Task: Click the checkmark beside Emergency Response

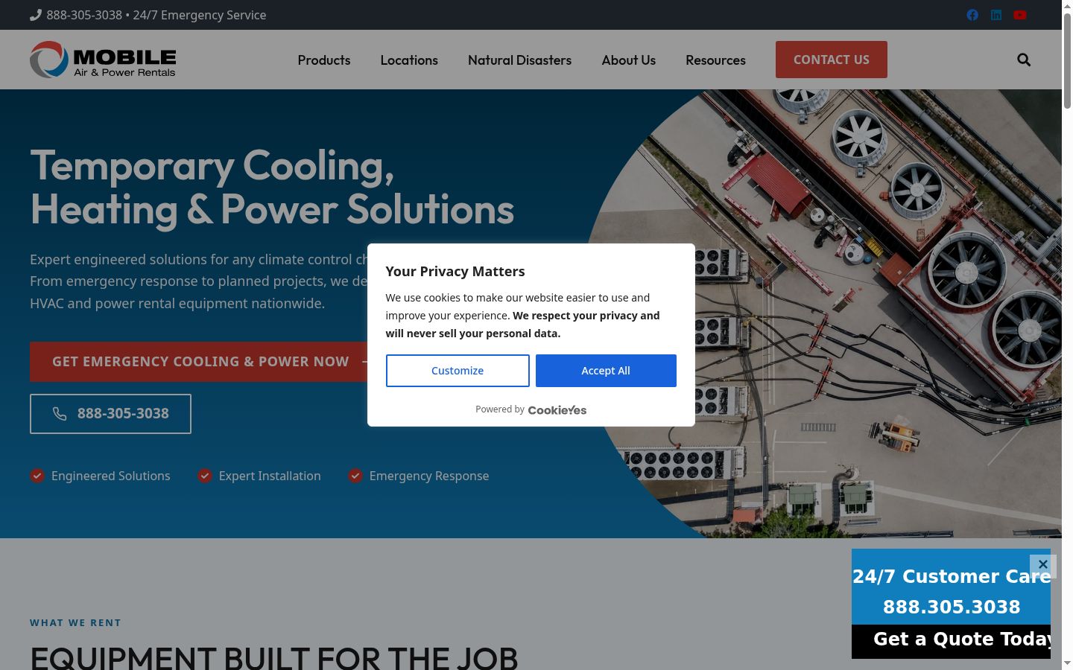Action: (x=355, y=476)
